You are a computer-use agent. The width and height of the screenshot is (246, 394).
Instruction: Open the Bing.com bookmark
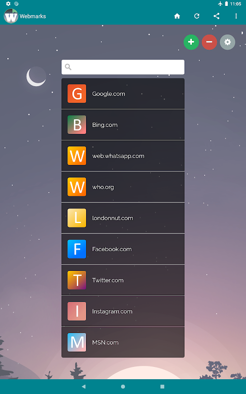(x=123, y=125)
